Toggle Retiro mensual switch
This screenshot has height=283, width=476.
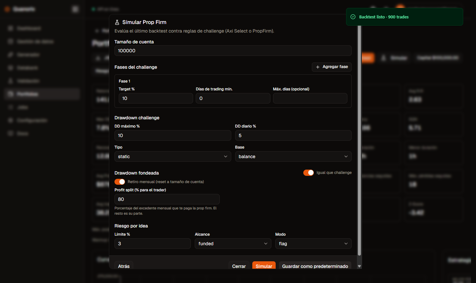[x=120, y=182]
